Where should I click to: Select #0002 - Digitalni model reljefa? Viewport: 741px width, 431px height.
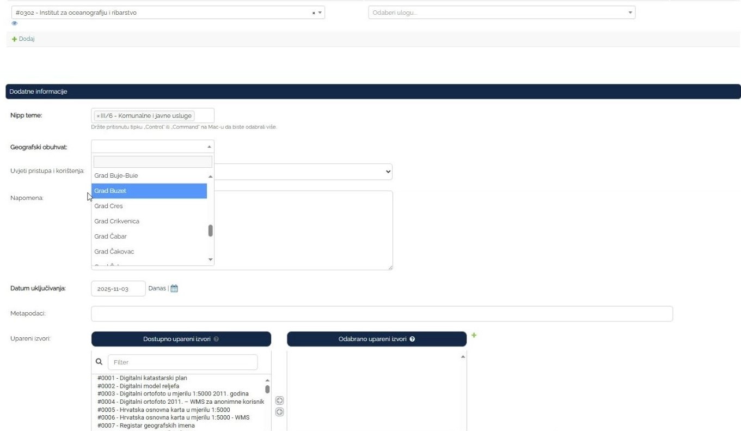[x=138, y=386]
